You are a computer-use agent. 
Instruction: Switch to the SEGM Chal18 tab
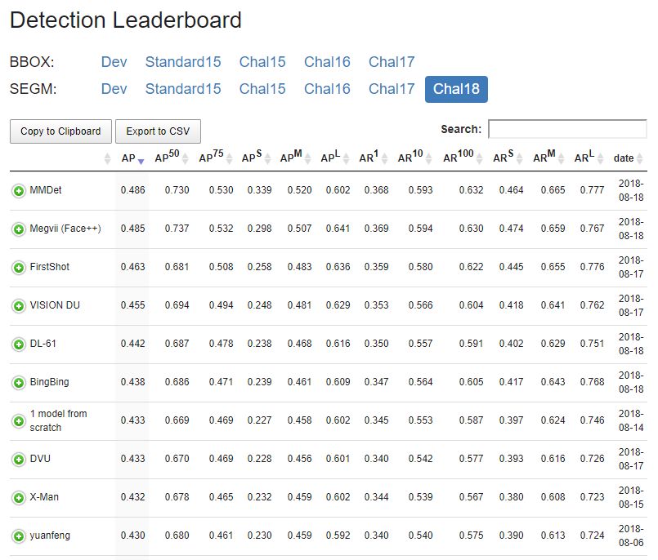click(456, 89)
